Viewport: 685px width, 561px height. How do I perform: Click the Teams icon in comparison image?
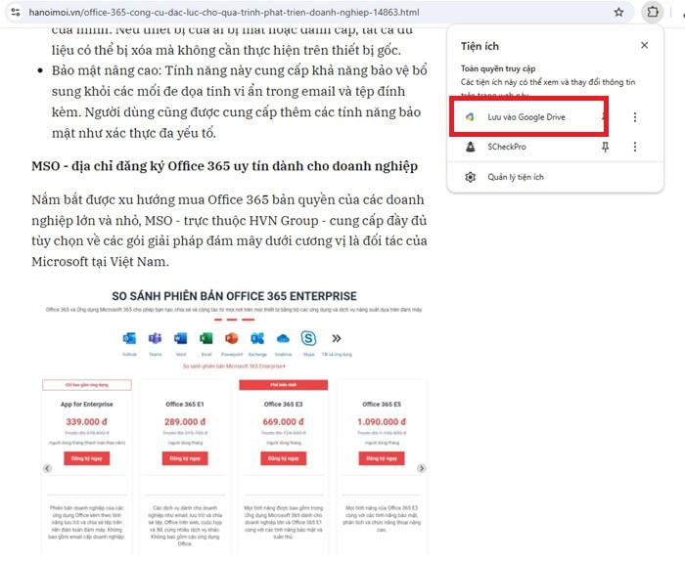155,338
